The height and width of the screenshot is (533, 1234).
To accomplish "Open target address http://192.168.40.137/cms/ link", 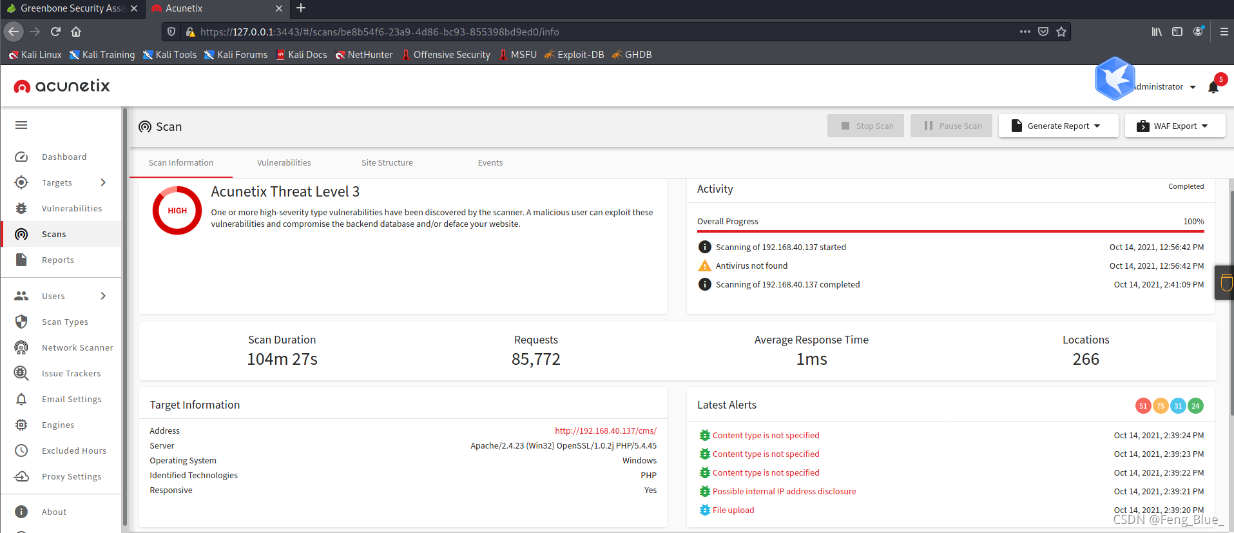I will 606,431.
